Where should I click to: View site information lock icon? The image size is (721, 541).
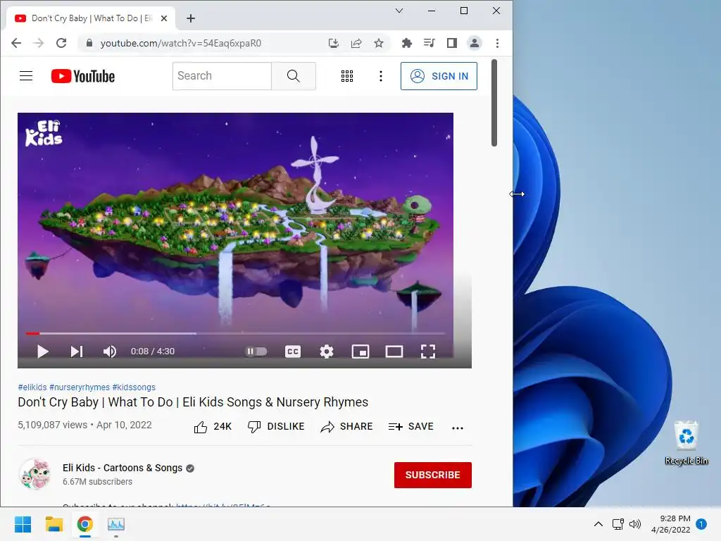point(89,43)
